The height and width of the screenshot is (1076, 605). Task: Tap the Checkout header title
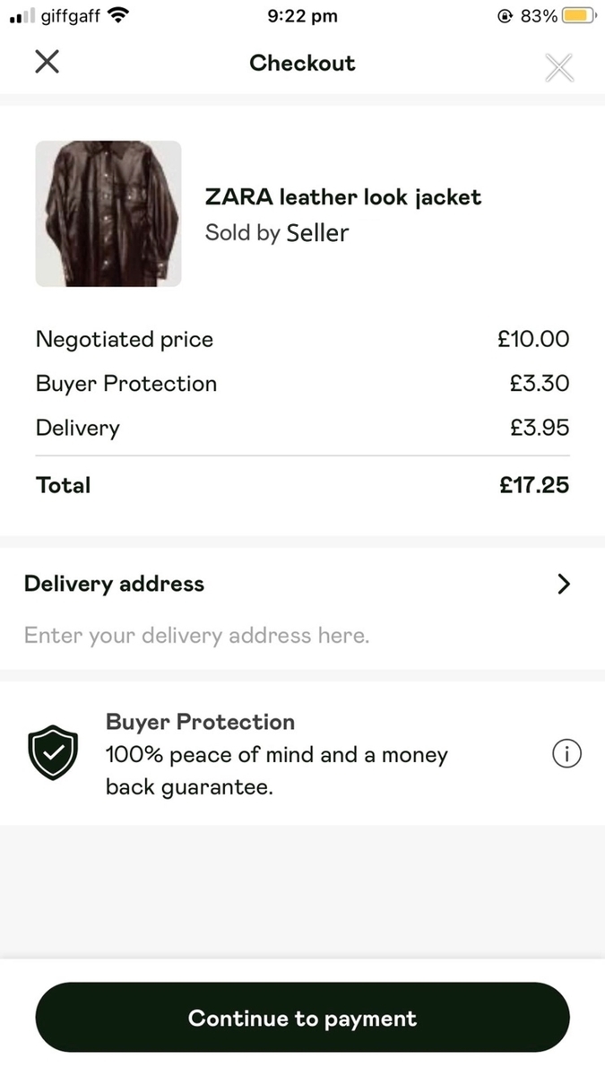302,63
